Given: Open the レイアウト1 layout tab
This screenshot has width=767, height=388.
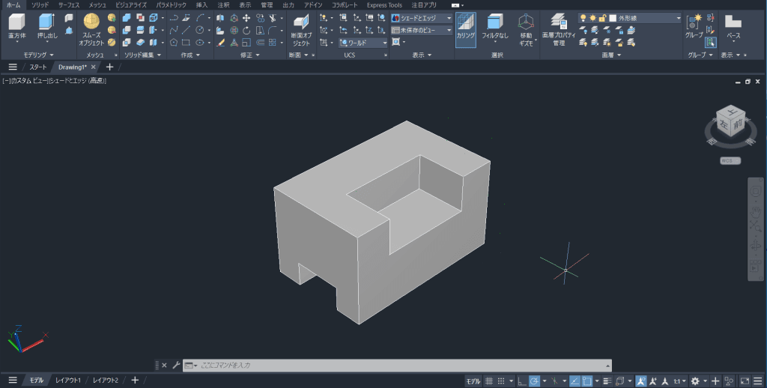Looking at the screenshot, I should [67, 381].
